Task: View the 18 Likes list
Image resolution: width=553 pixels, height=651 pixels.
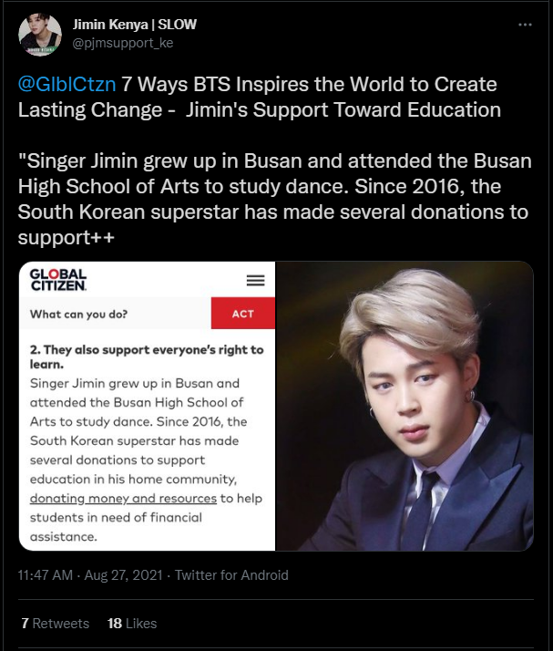Action: [132, 623]
